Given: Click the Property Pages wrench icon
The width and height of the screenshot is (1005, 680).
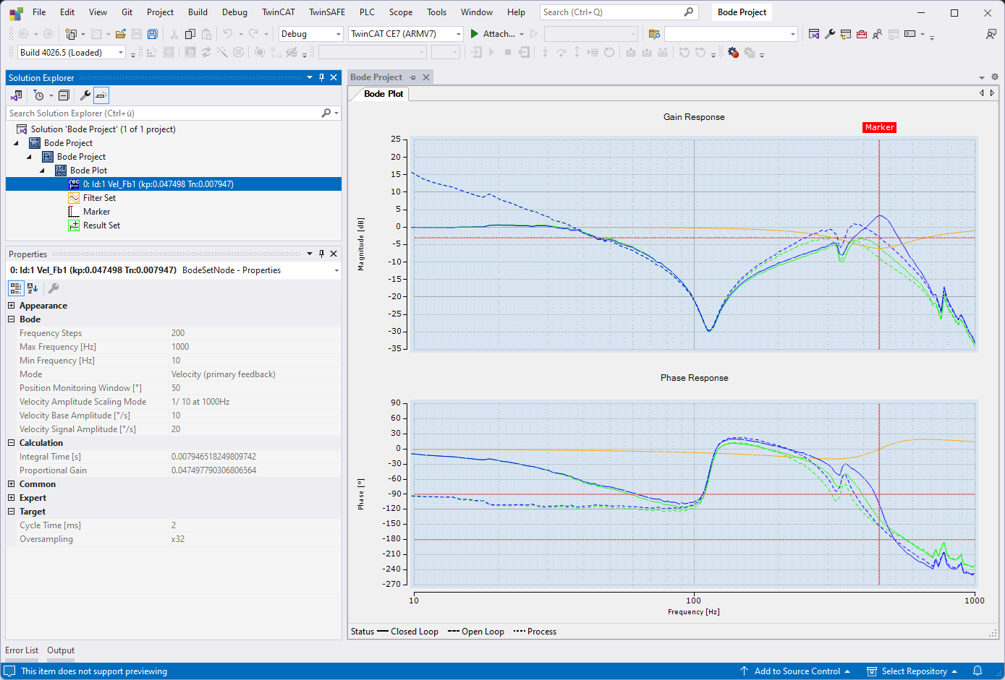Looking at the screenshot, I should click(x=54, y=288).
